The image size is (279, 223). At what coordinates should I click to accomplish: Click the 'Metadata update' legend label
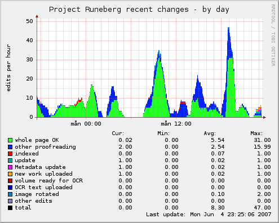pyautogui.click(x=40, y=167)
